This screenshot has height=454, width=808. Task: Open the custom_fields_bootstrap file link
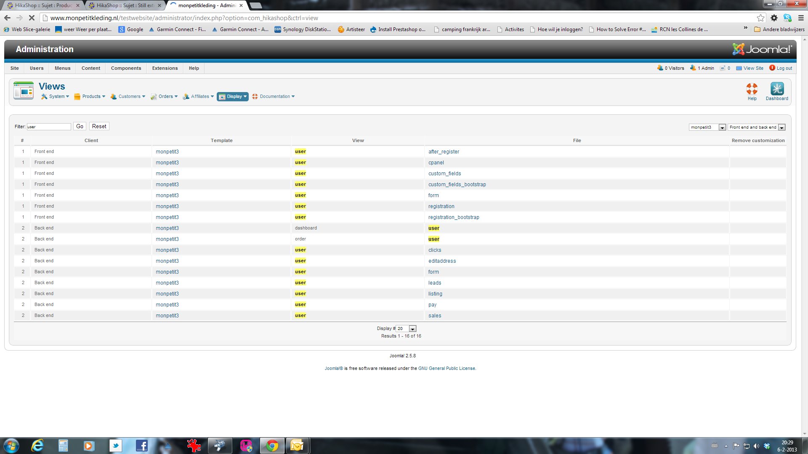coord(457,185)
